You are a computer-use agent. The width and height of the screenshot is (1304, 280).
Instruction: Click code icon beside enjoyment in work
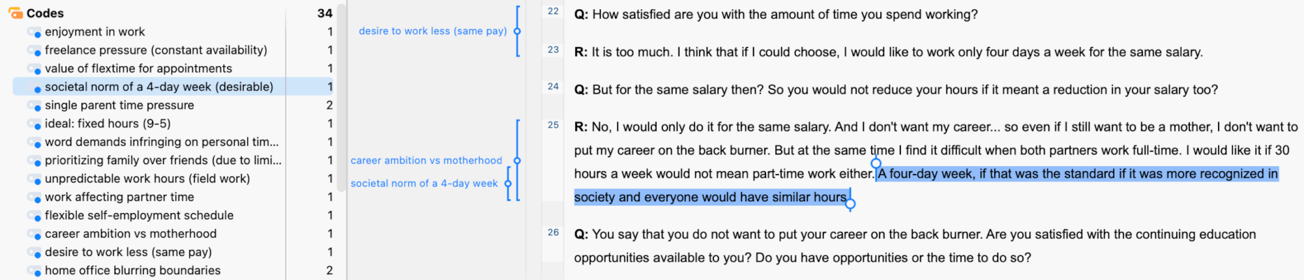(x=35, y=32)
